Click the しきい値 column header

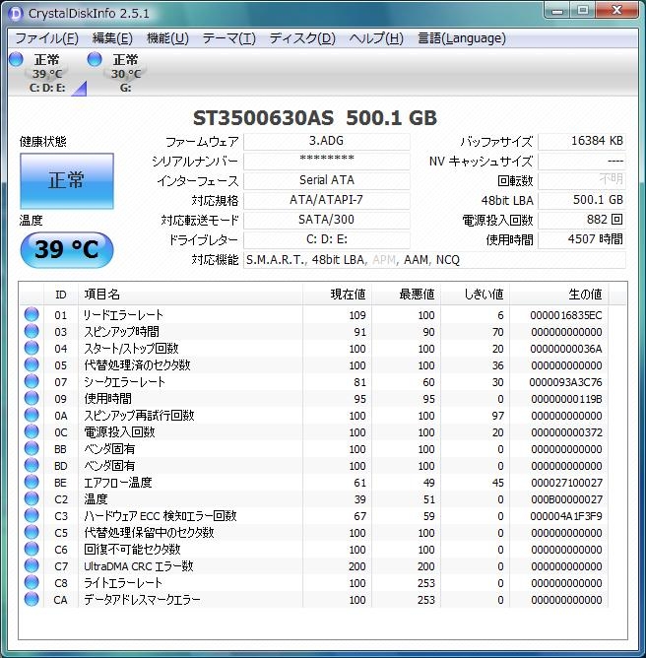tap(476, 295)
